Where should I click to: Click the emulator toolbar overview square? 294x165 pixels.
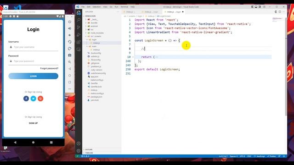coord(69,82)
